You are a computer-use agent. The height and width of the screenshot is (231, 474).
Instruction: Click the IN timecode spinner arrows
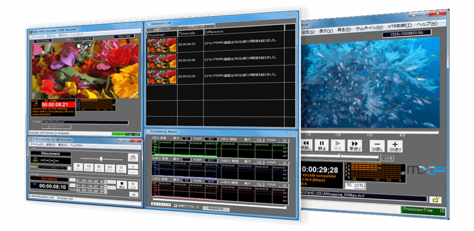coord(106,180)
